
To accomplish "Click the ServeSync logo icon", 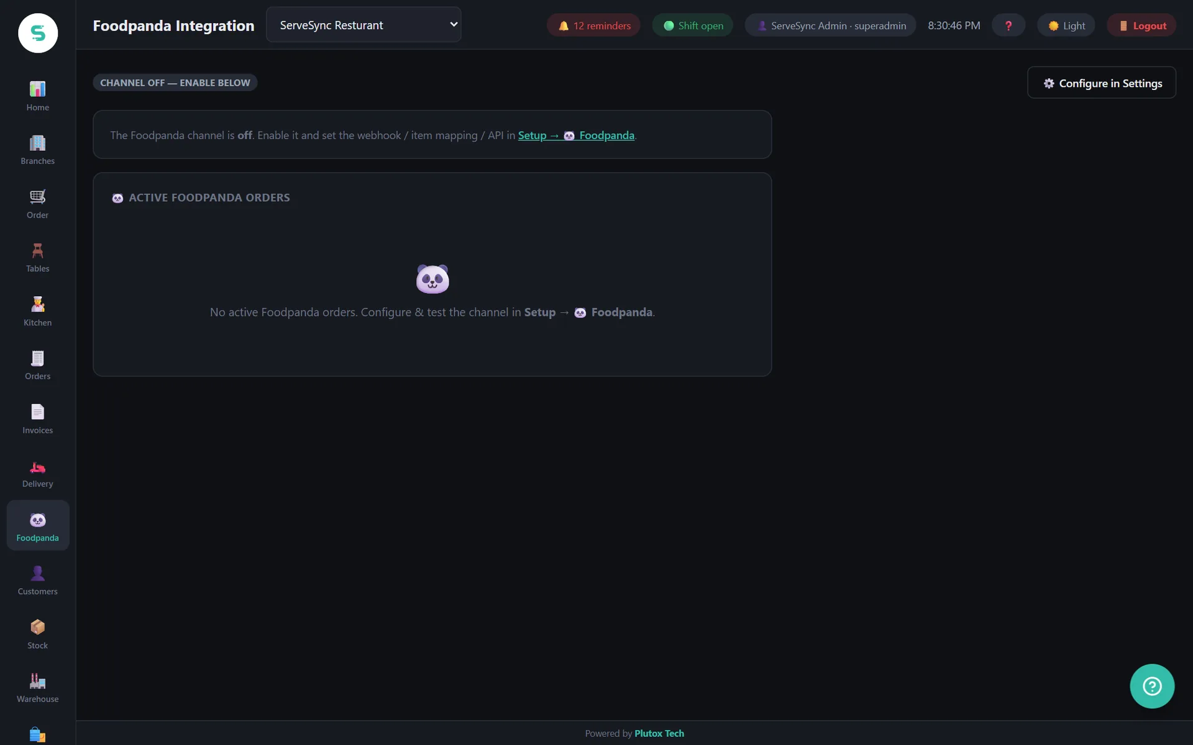I will coord(38,33).
